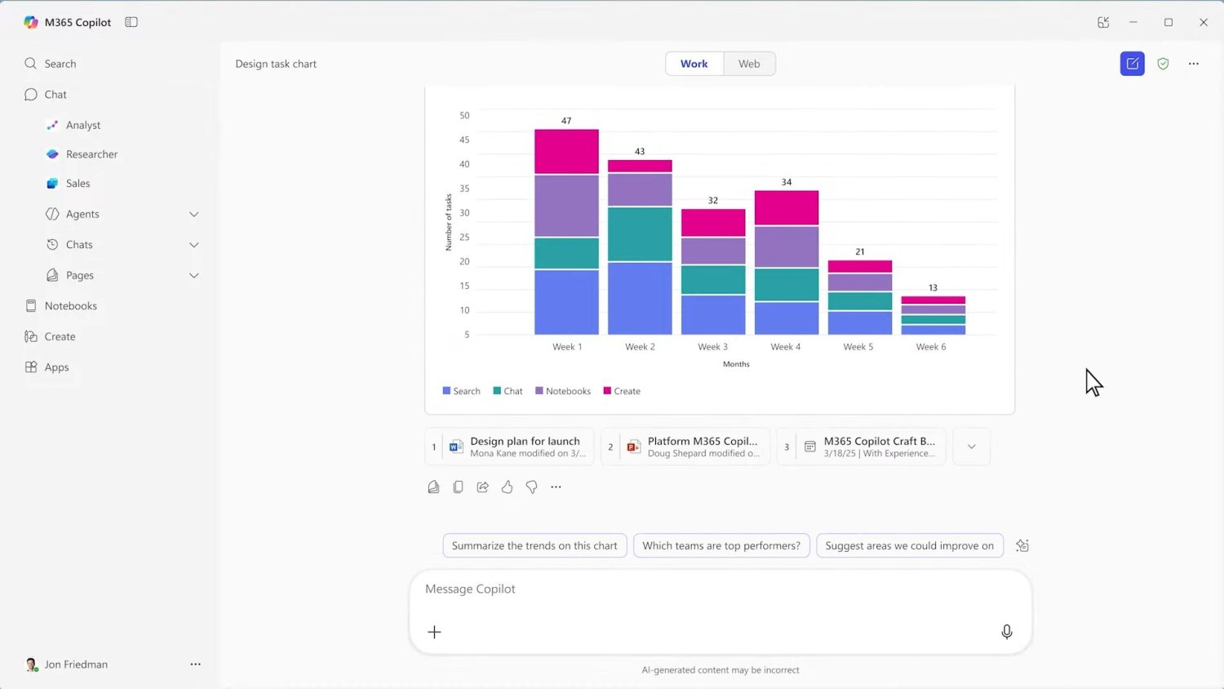
Task: Give a thumbs up to the response
Action: pyautogui.click(x=507, y=487)
